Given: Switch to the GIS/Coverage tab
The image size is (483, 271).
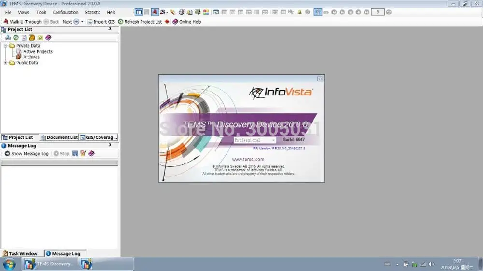Looking at the screenshot, I should 99,137.
